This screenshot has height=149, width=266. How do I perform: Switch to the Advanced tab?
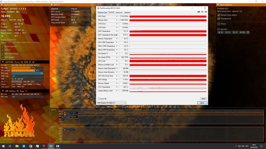pos(119,12)
